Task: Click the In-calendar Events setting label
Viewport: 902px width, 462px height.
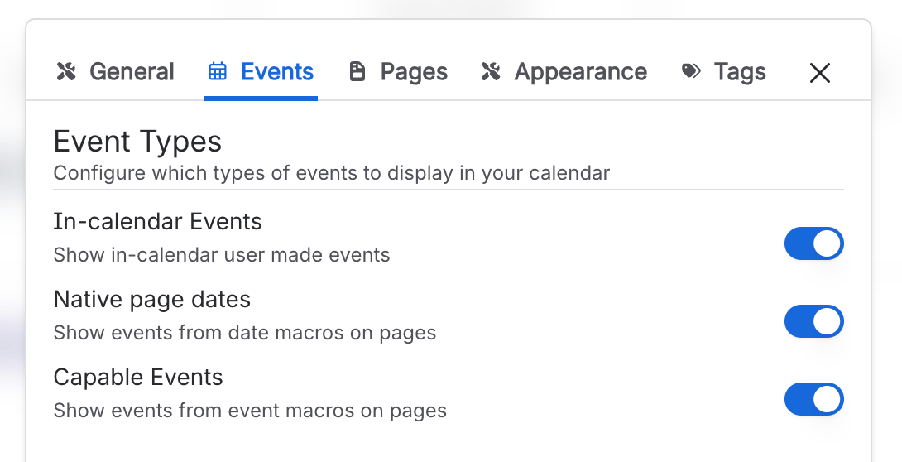Action: point(157,222)
